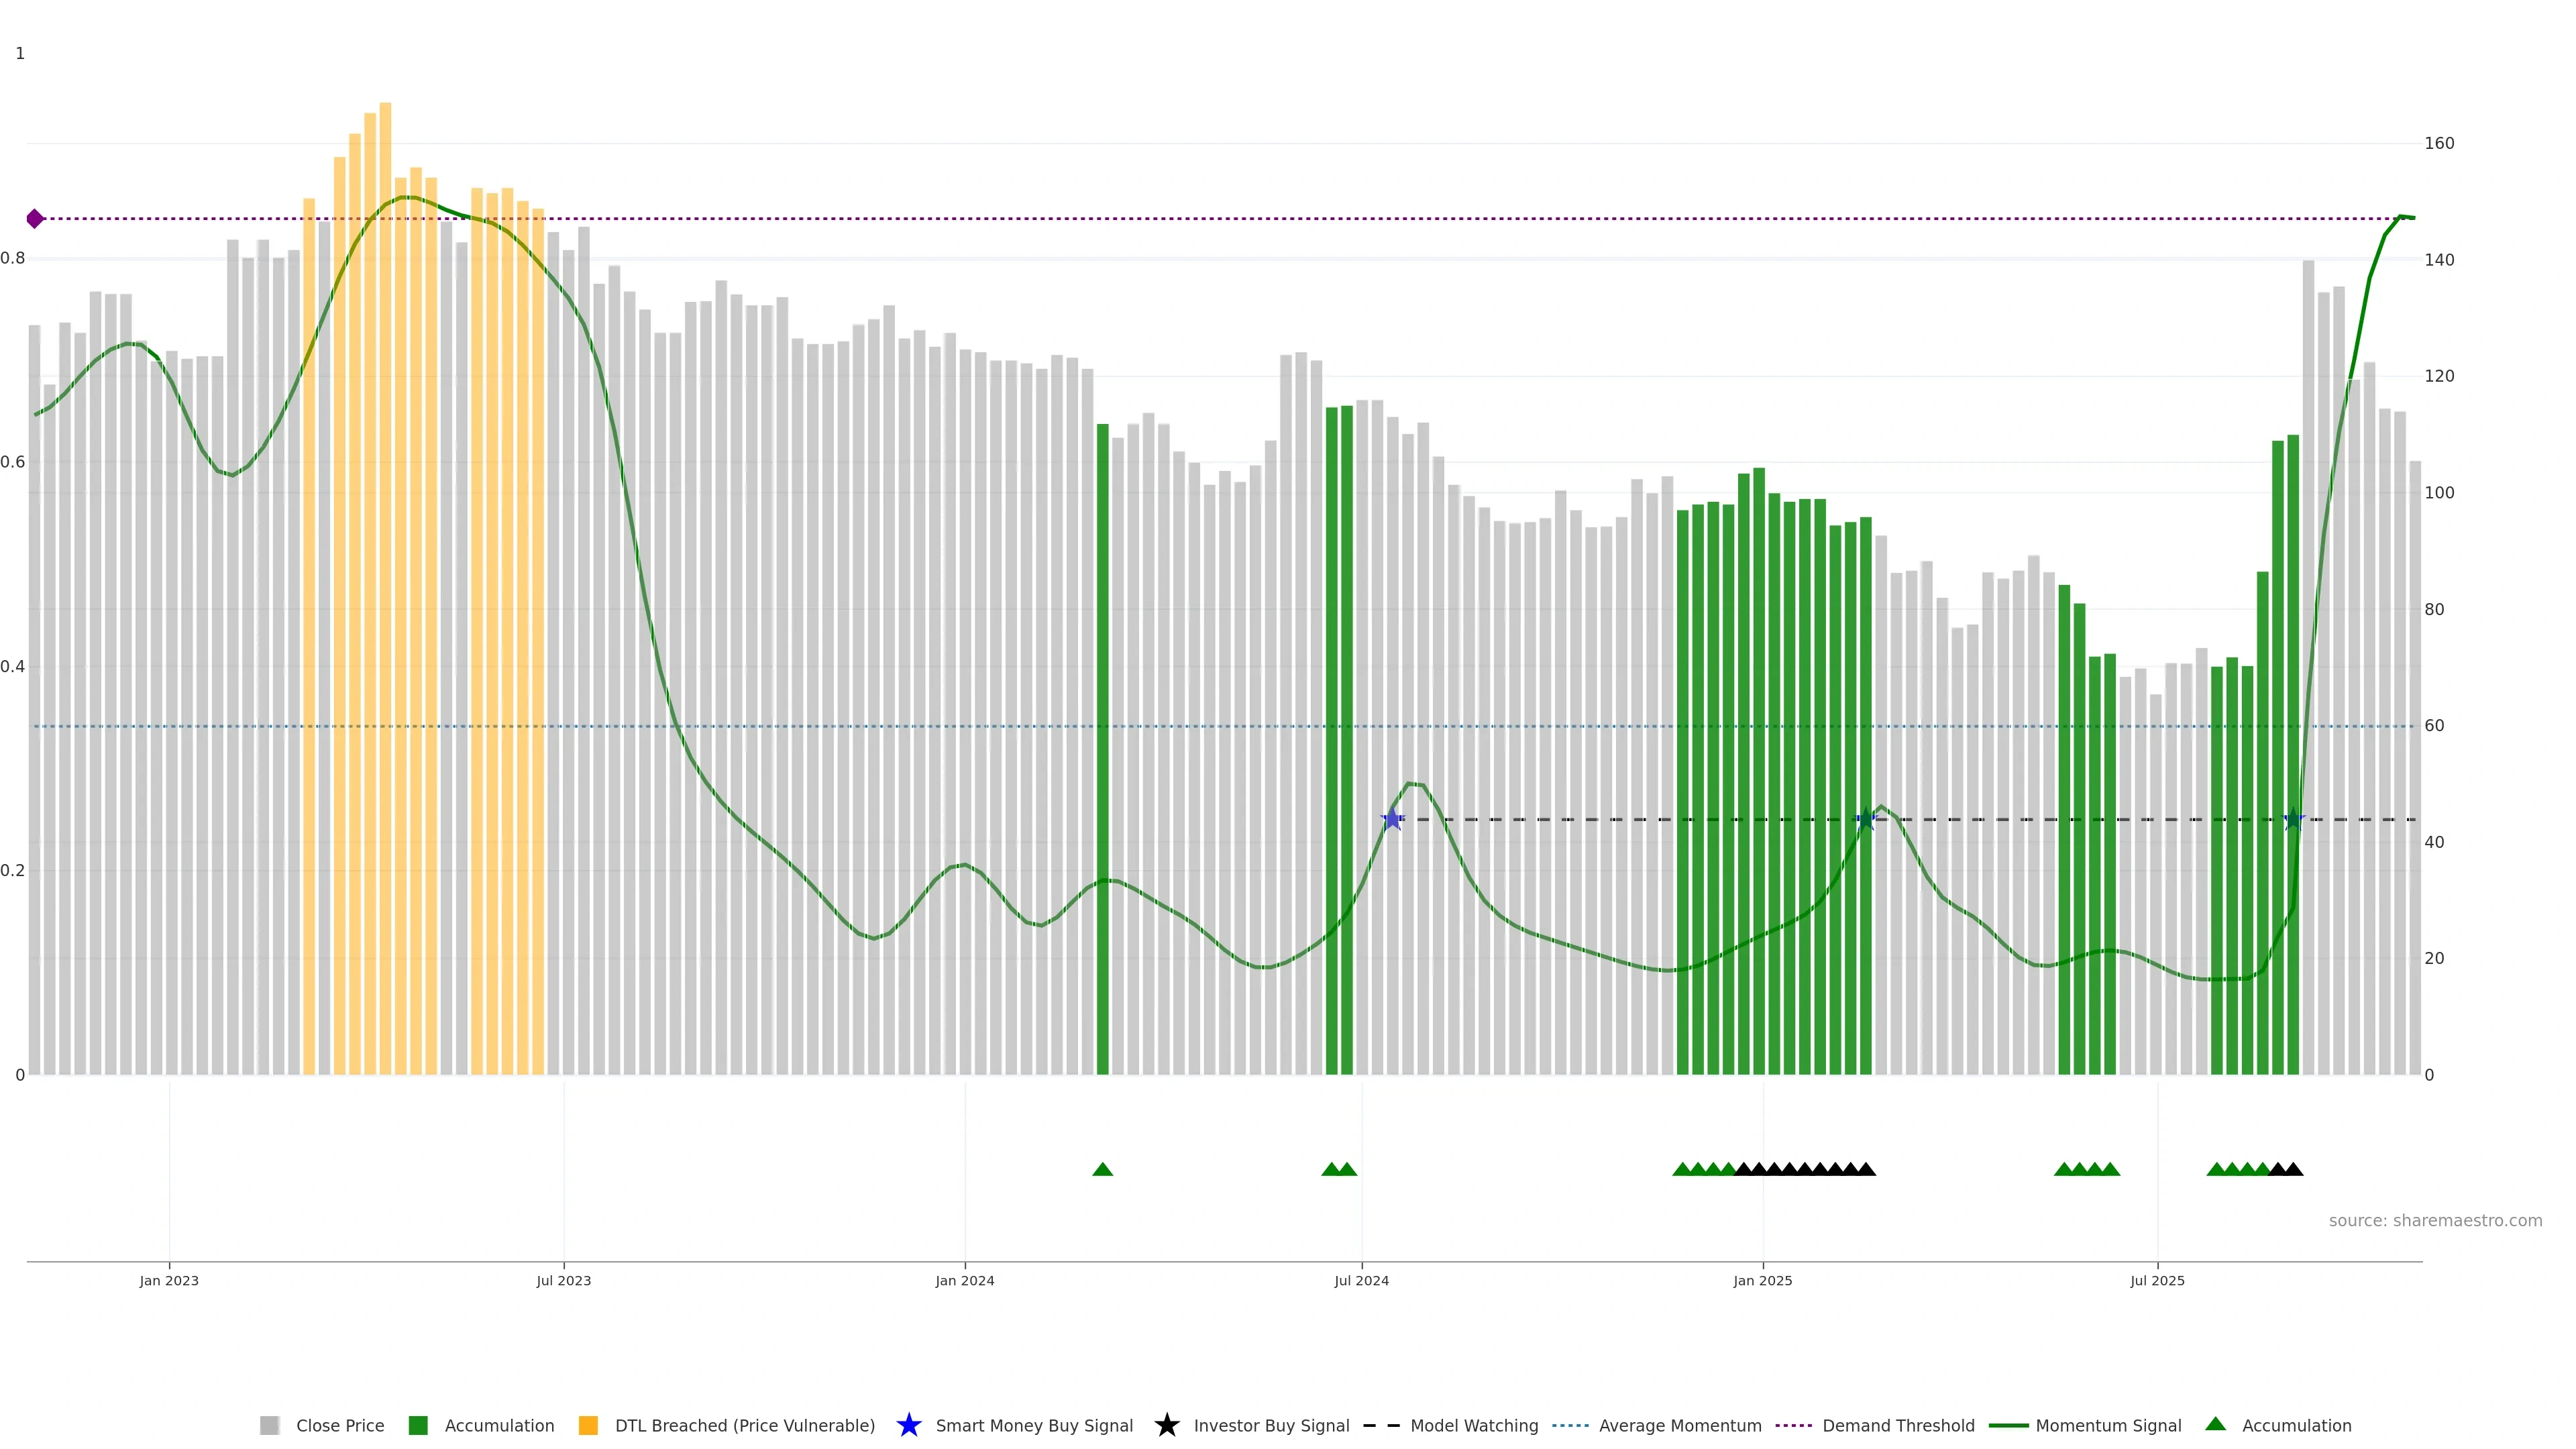Click the green triangle Accumulation legend icon

(x=2215, y=1424)
